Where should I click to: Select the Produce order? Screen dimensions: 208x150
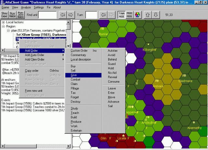[84, 122]
